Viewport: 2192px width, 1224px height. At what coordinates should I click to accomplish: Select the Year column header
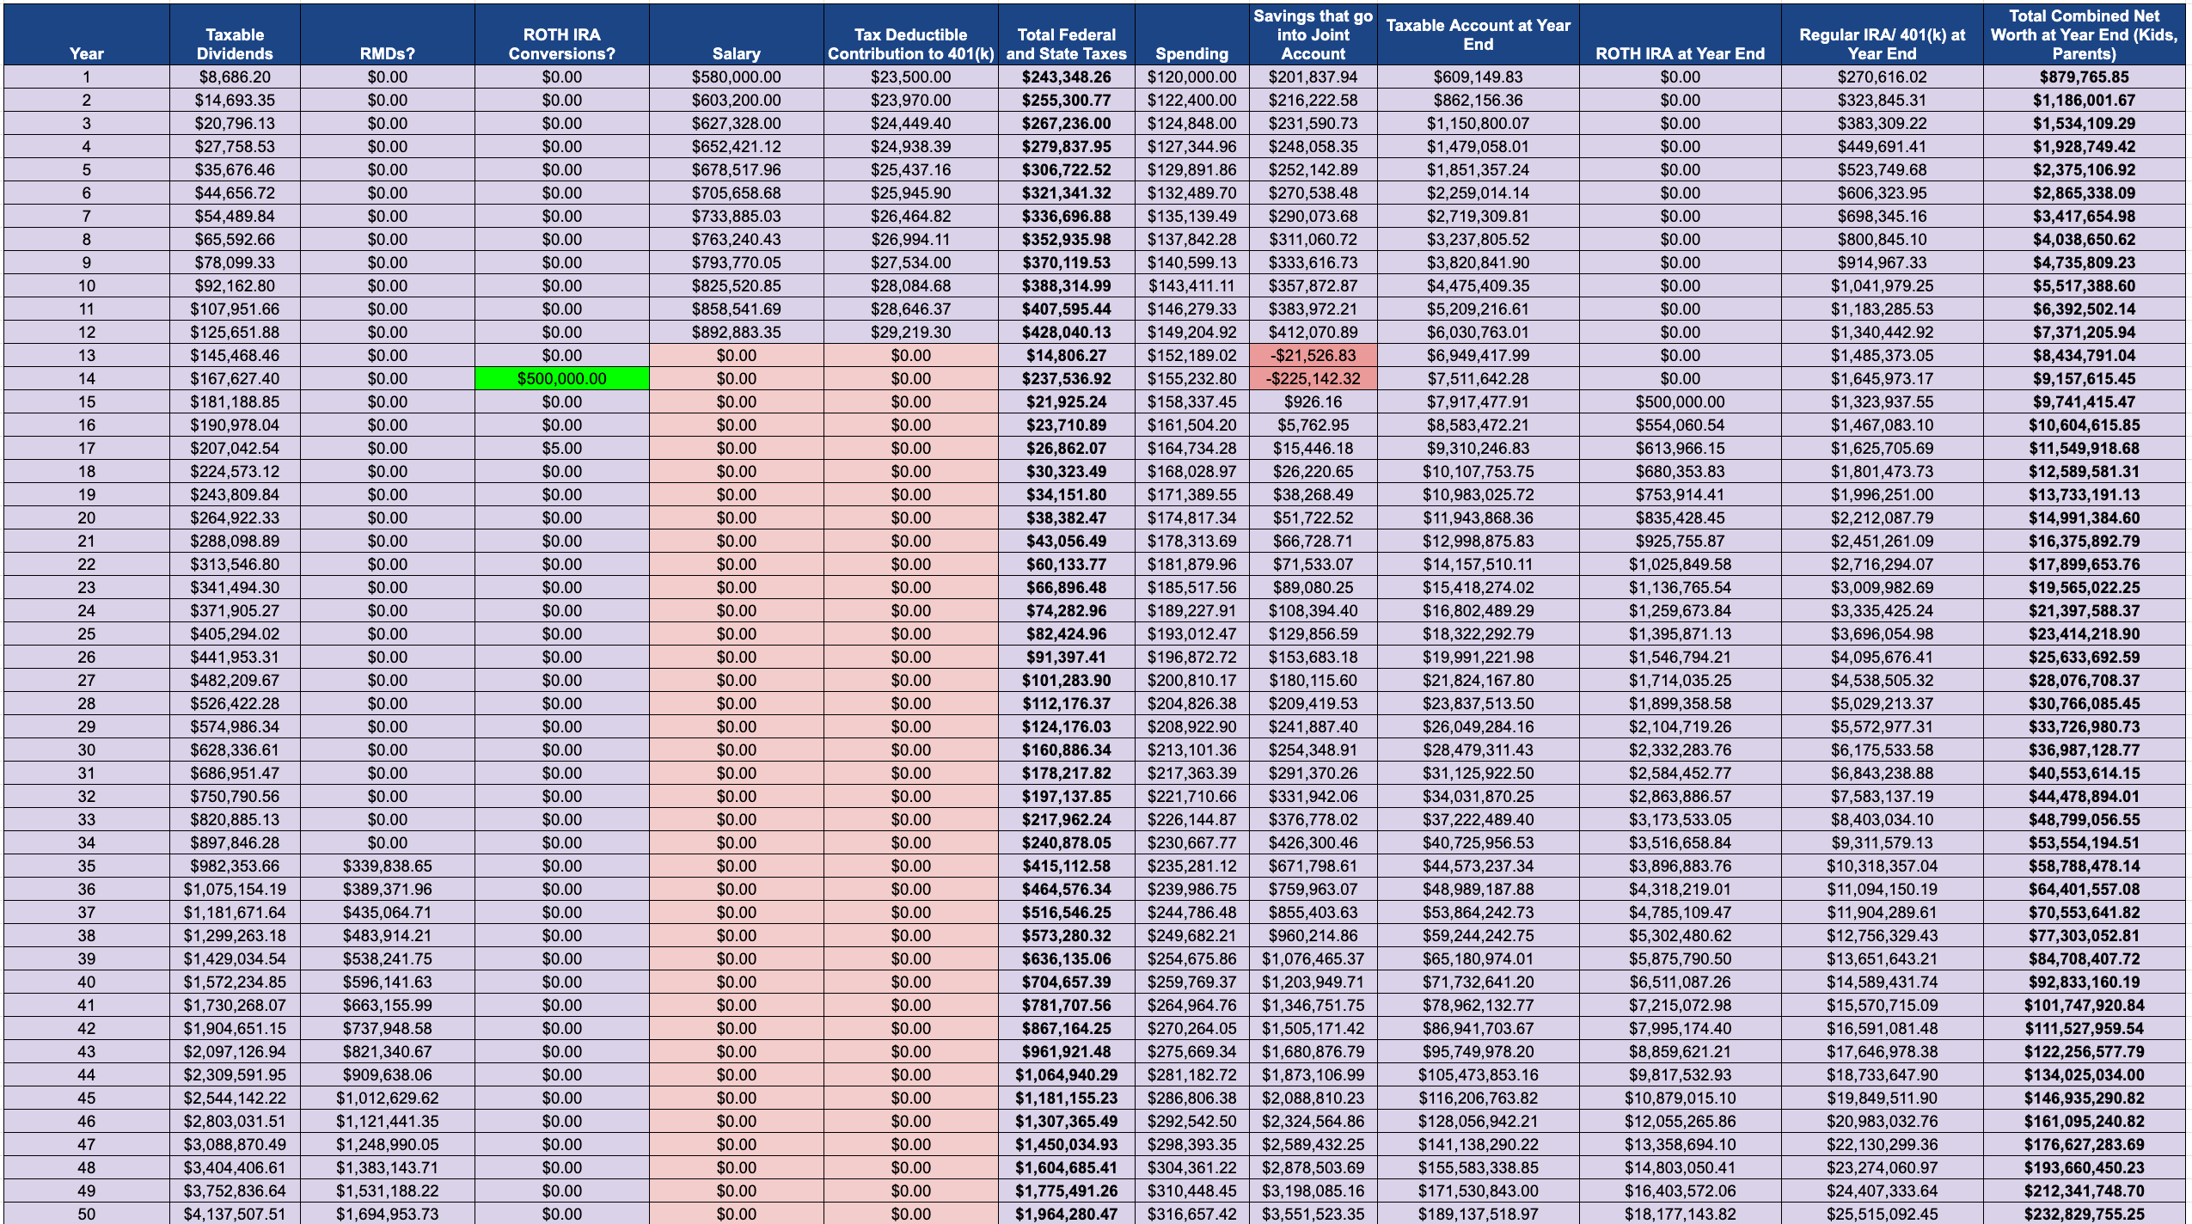tap(86, 34)
